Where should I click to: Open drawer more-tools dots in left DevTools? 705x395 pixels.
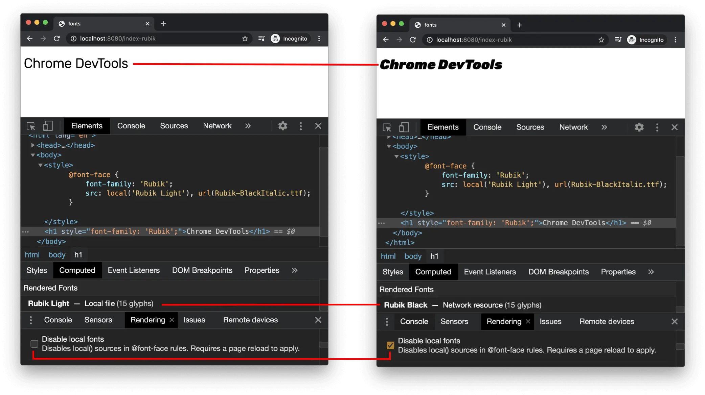click(31, 320)
